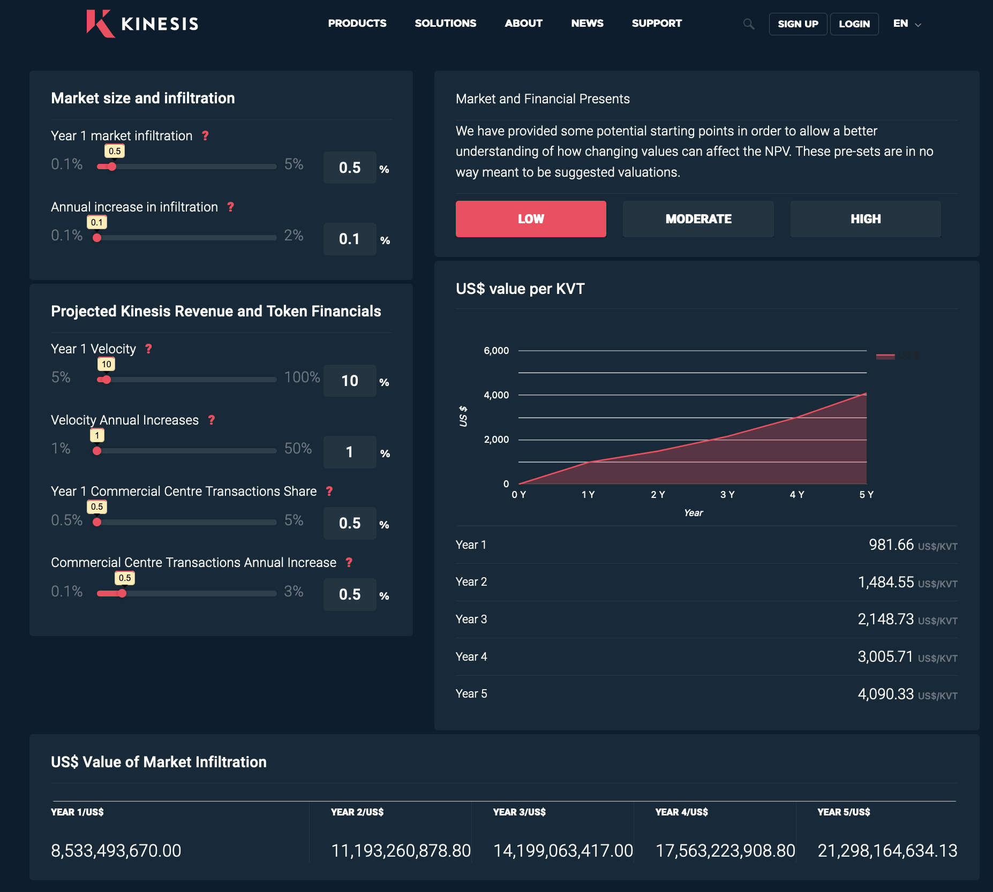Click Year 1 Velocity value field
The image size is (993, 892).
point(350,381)
